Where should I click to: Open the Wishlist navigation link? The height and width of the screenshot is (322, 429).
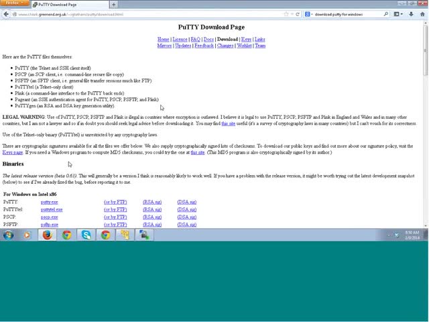point(244,46)
